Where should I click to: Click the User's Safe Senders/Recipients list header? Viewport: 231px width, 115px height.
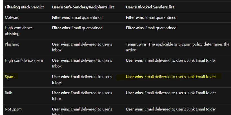click(83, 7)
